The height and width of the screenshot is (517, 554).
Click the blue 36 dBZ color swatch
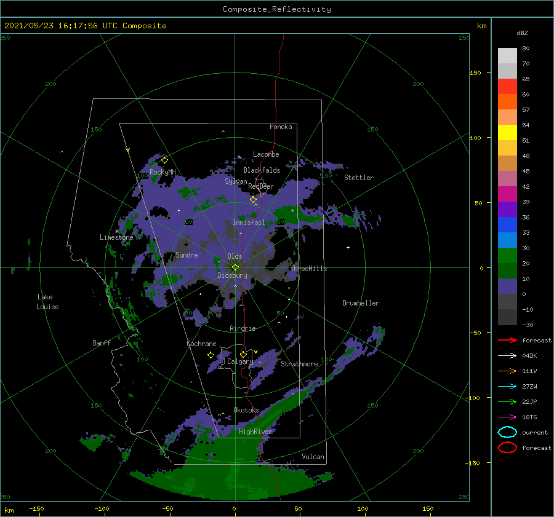pos(507,224)
